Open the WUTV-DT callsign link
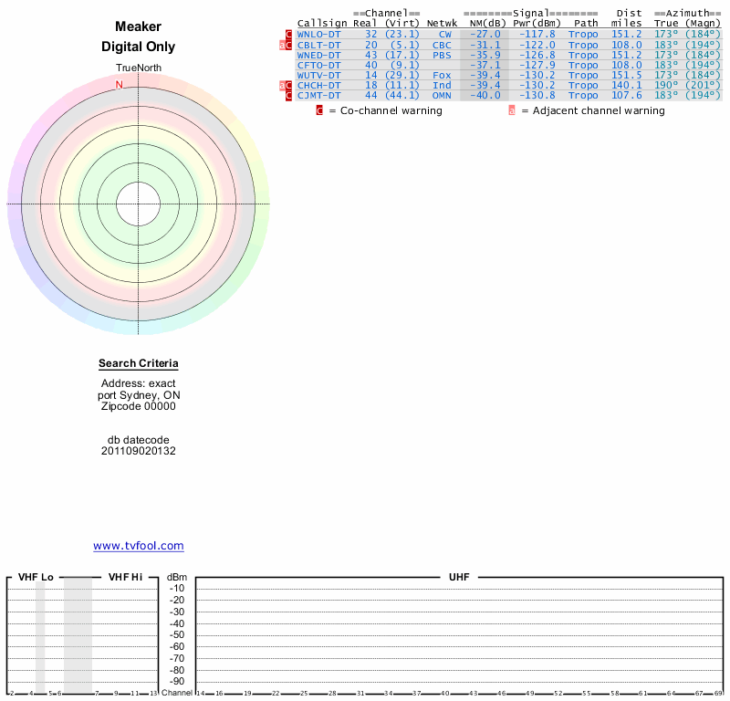 tap(318, 76)
